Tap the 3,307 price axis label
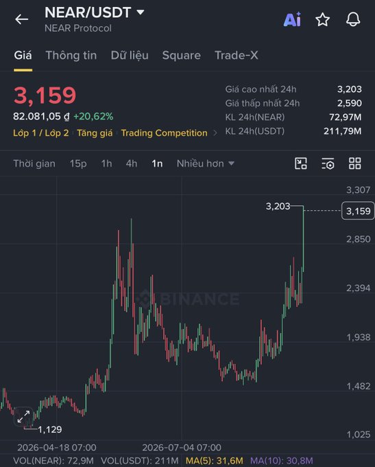The height and width of the screenshot is (467, 375). click(x=359, y=190)
